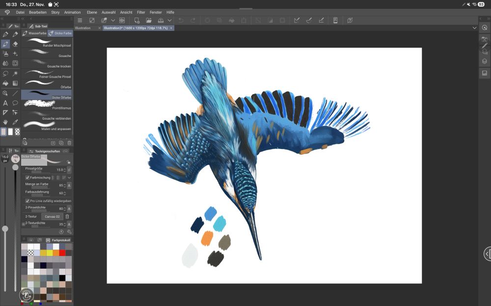Choose the Pointillismus brush
Screen dimensions: 491x306
(48, 104)
